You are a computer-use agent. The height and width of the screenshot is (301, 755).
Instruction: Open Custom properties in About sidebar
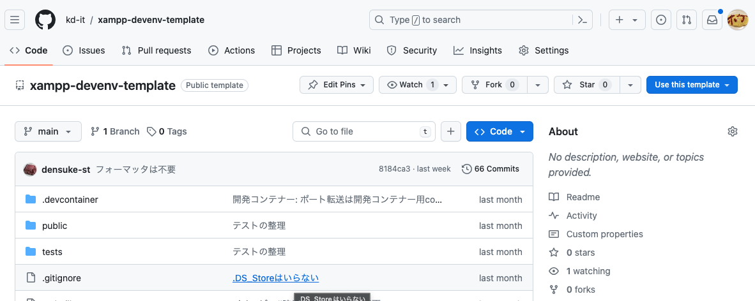[x=596, y=234]
